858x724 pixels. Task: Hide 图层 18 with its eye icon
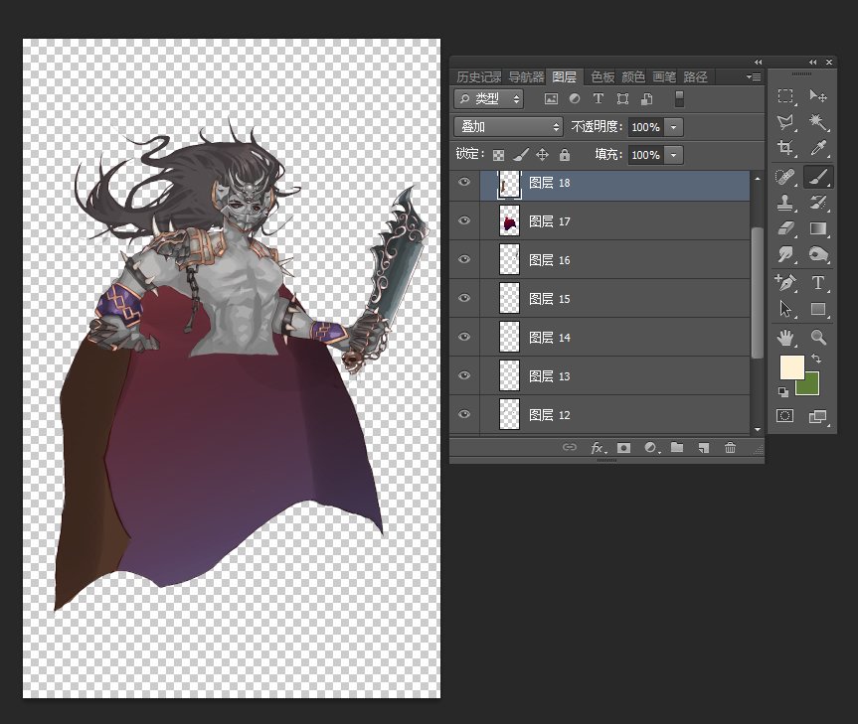[x=464, y=182]
